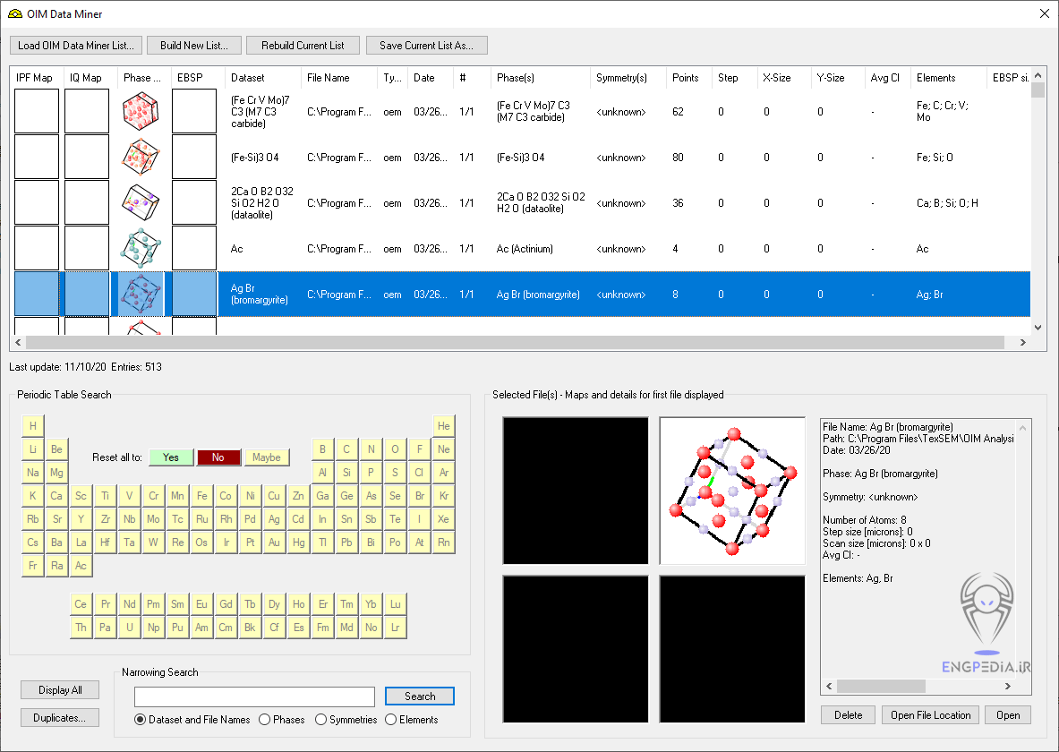This screenshot has width=1059, height=752.
Task: Reset all elements to red No
Action: [218, 457]
